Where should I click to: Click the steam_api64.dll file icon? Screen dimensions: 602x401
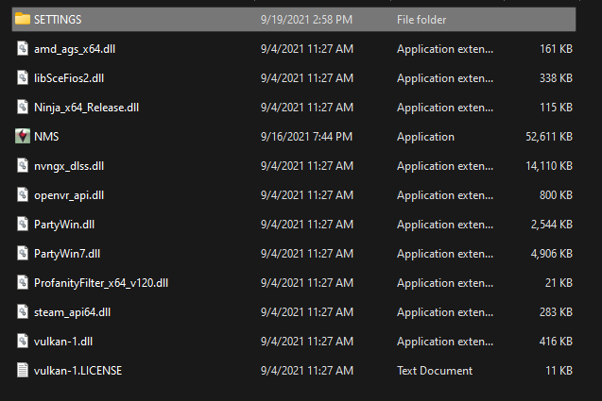tap(23, 311)
